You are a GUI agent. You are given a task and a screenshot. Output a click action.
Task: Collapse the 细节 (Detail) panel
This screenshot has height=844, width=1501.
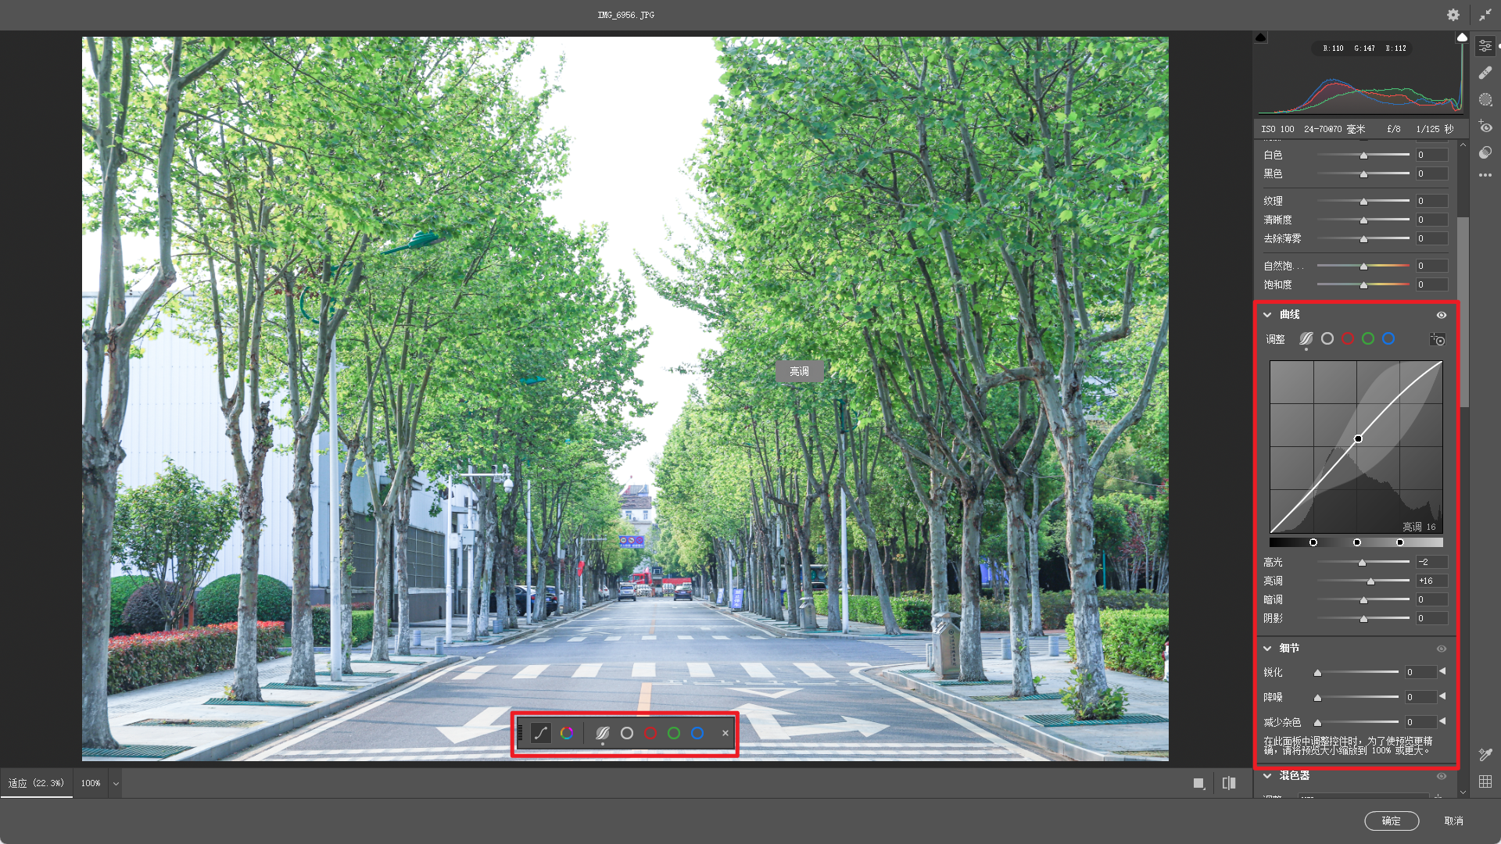tap(1267, 649)
